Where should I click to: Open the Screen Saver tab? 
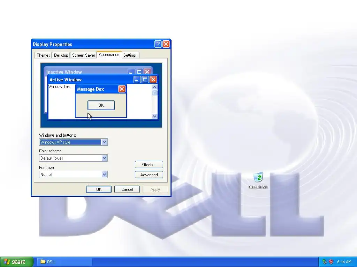point(83,55)
